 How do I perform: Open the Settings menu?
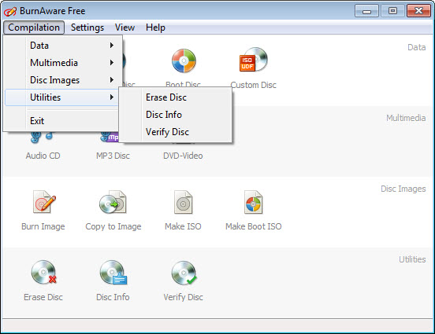point(87,28)
